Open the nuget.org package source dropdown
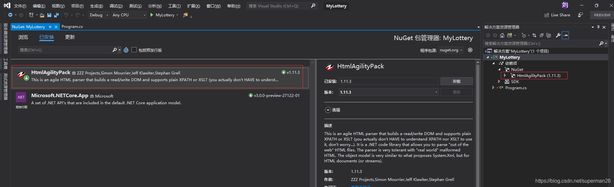The height and width of the screenshot is (187, 614). 451,50
